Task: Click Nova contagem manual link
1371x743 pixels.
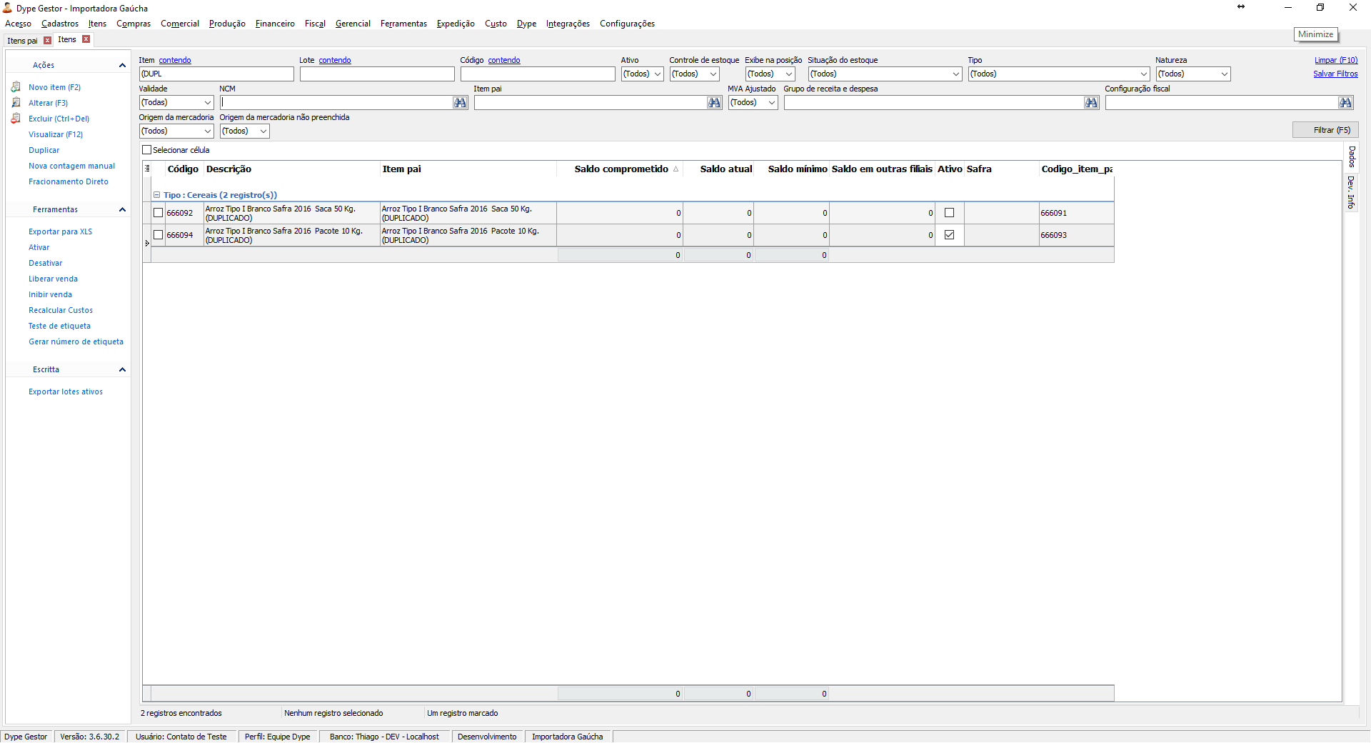Action: click(x=71, y=166)
